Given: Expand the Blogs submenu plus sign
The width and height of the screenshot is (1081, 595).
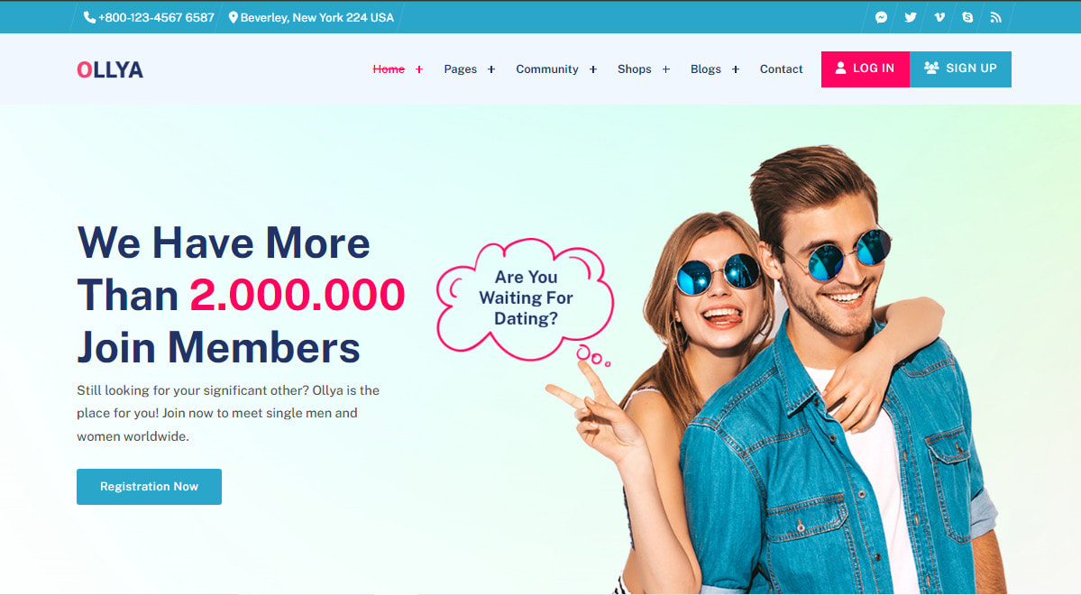Looking at the screenshot, I should click(x=736, y=69).
